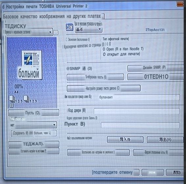Select the открыт для печати radio option

coord(104,55)
